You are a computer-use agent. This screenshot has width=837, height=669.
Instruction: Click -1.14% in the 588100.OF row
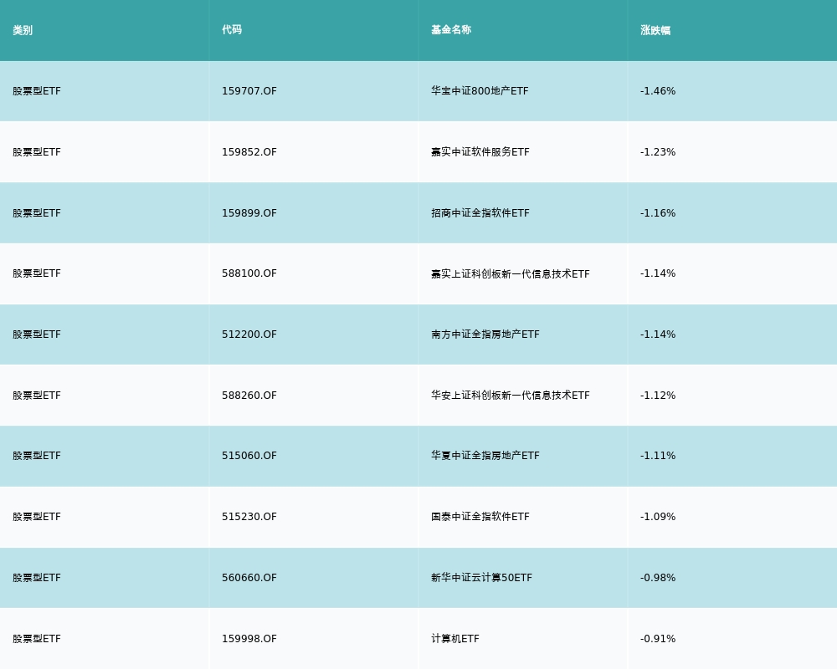click(x=658, y=273)
